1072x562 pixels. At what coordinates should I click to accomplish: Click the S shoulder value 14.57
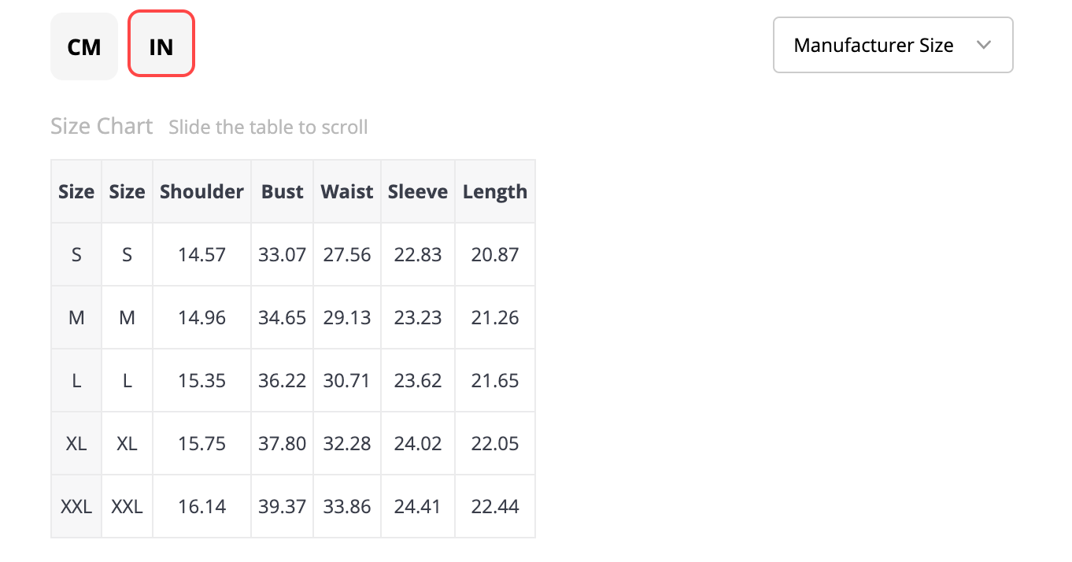201,254
